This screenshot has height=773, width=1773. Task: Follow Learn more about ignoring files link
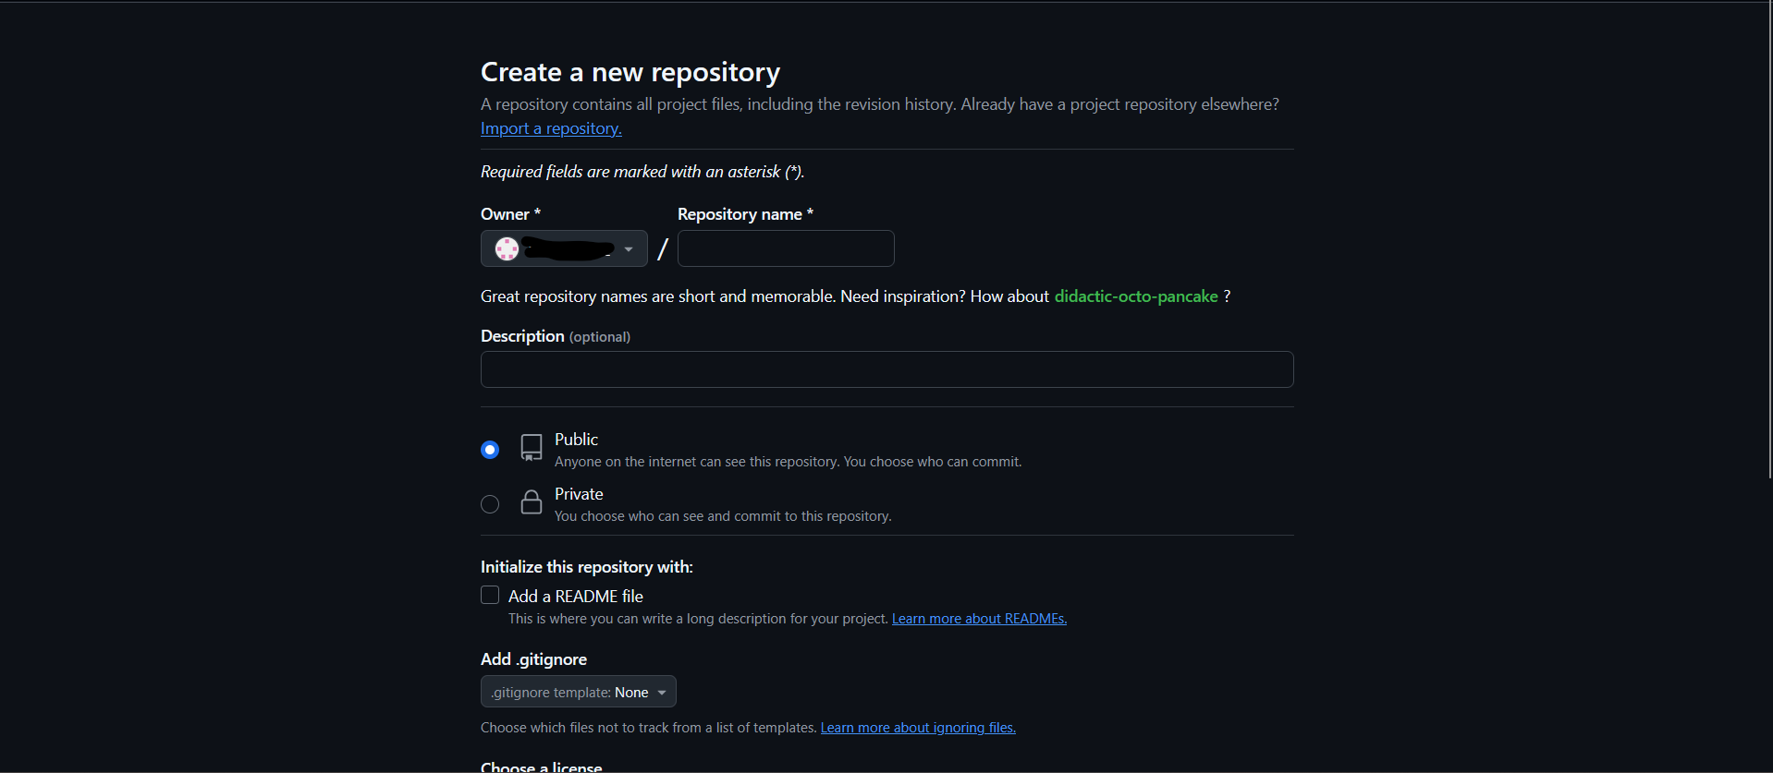tap(918, 728)
